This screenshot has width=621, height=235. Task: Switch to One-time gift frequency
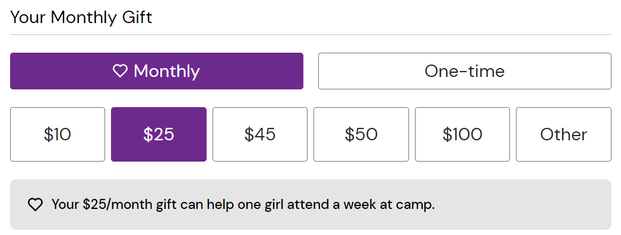click(x=464, y=71)
